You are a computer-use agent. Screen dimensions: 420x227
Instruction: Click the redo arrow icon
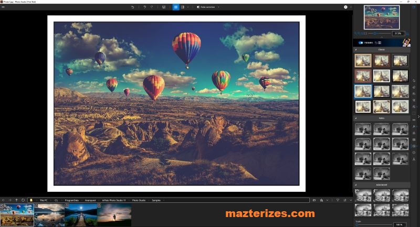(152, 7)
